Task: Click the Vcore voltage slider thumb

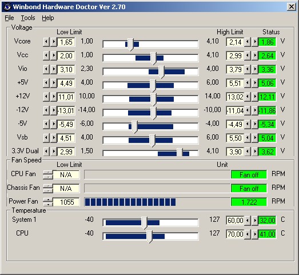Action: click(130, 45)
